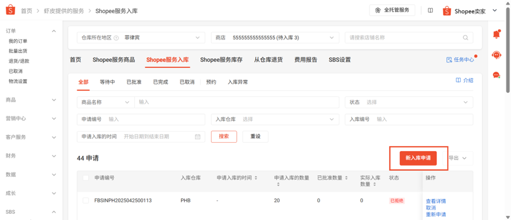Open 商品名称 search type dropdown
Screen dimensions: 511x220
click(105, 102)
